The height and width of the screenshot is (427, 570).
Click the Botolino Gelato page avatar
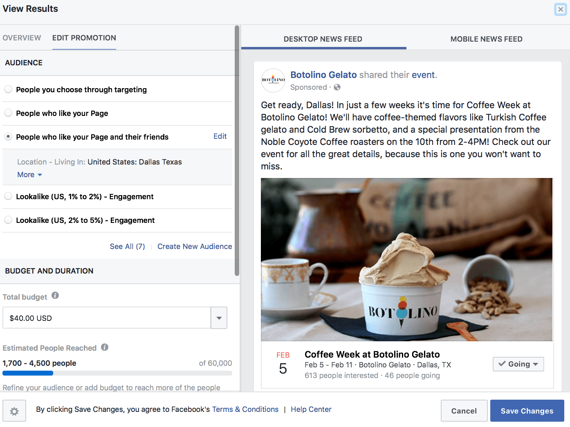273,80
